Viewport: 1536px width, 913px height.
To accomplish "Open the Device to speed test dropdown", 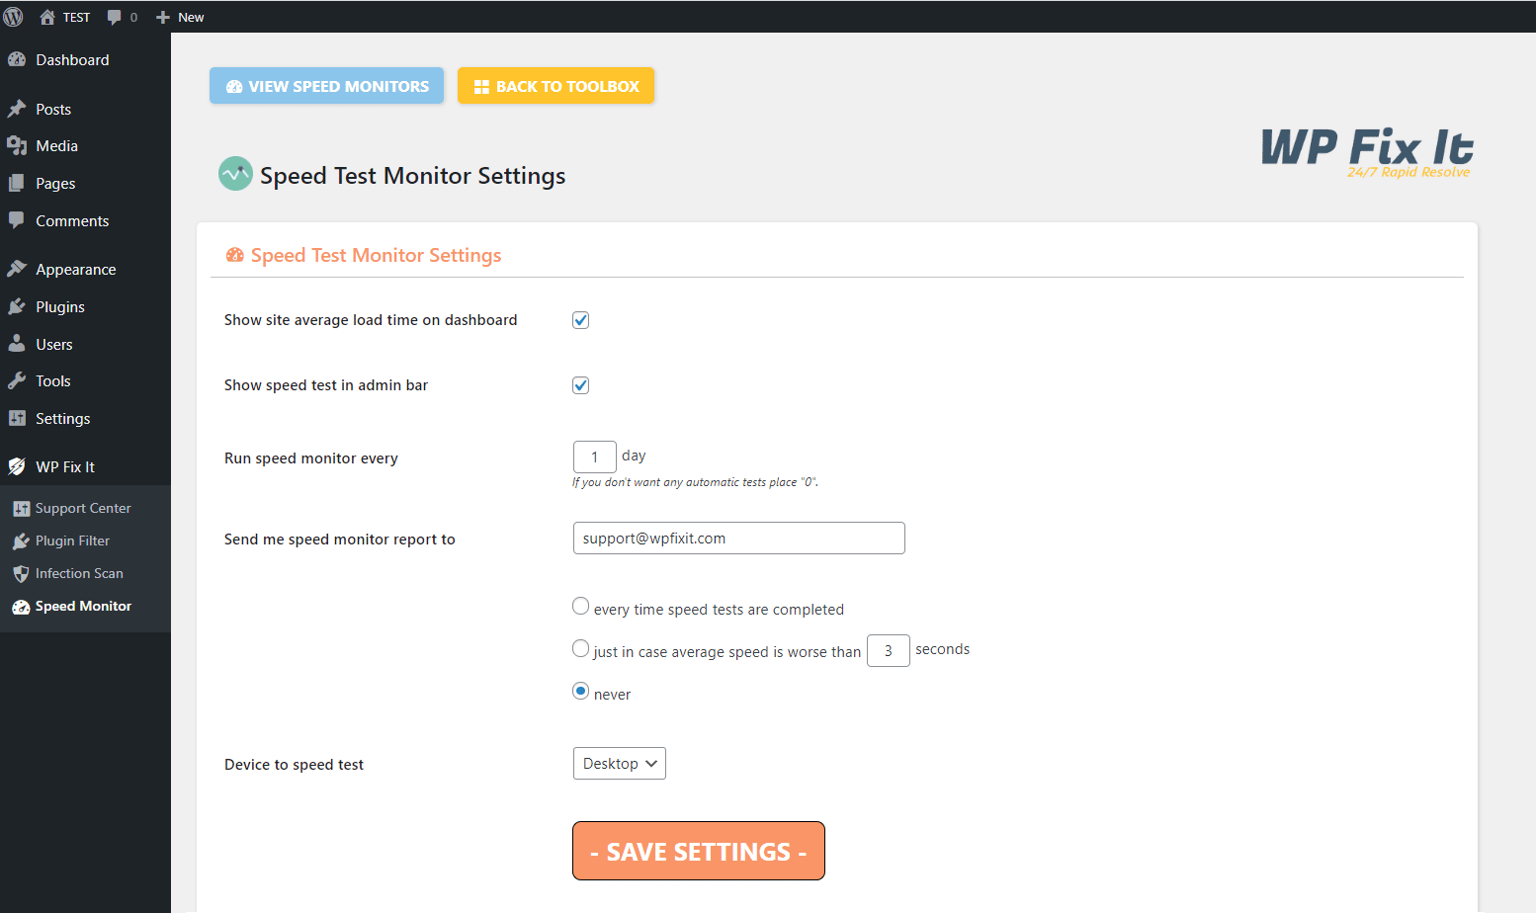I will [620, 764].
